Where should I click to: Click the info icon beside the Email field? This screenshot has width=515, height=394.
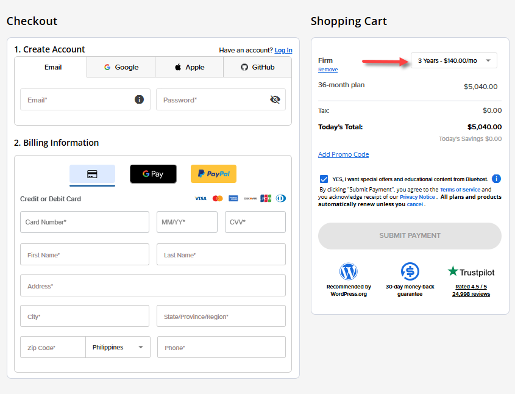tap(138, 99)
